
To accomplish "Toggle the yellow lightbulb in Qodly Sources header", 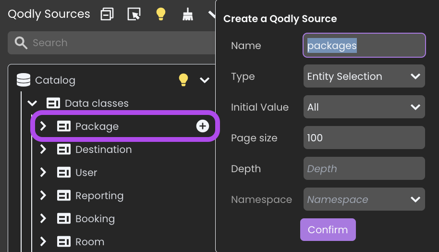I will (161, 14).
